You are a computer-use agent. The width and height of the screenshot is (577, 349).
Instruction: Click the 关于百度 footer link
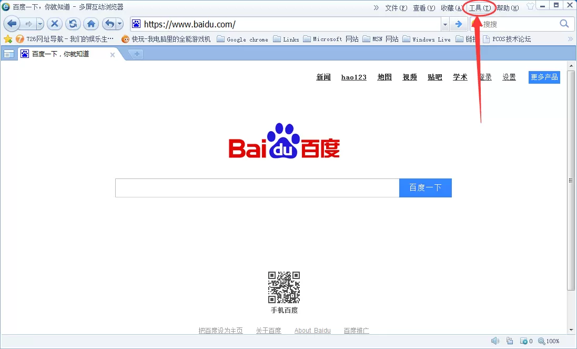click(x=269, y=331)
